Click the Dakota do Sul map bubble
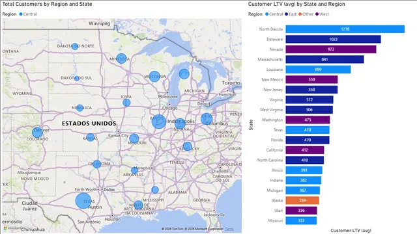 (77, 78)
